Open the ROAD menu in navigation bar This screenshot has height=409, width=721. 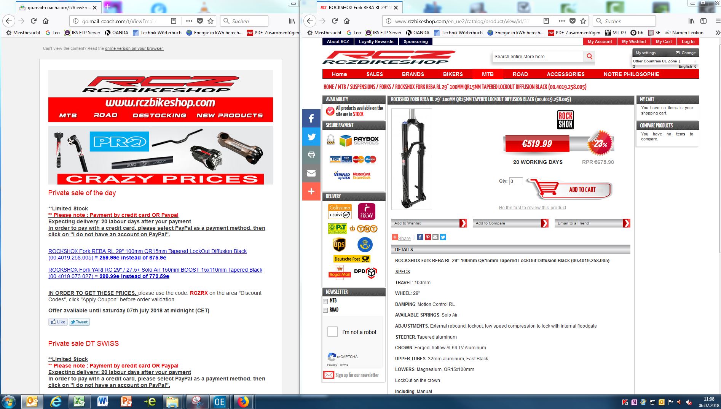click(520, 74)
